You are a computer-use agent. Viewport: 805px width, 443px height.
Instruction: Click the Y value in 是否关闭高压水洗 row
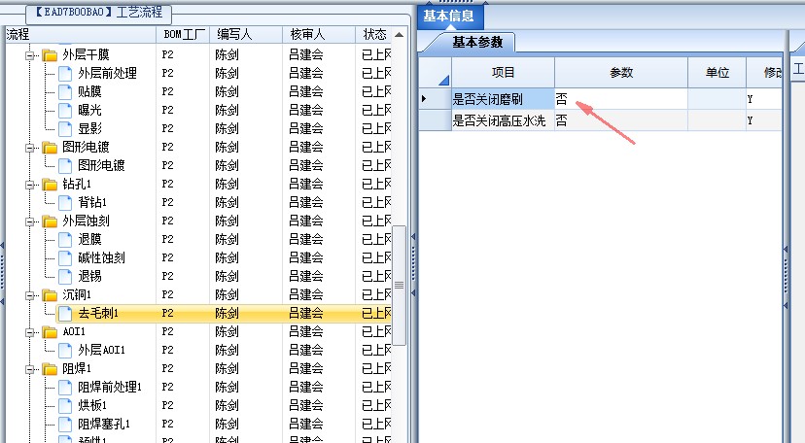click(x=750, y=120)
